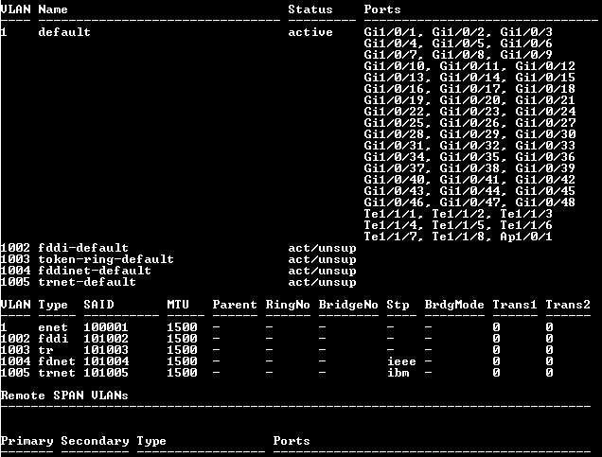Click port Gi1/0/36
This screenshot has width=602, height=457.
click(x=545, y=157)
